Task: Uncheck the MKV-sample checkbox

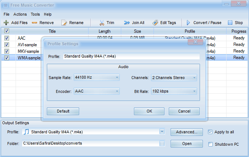Action: [7, 51]
